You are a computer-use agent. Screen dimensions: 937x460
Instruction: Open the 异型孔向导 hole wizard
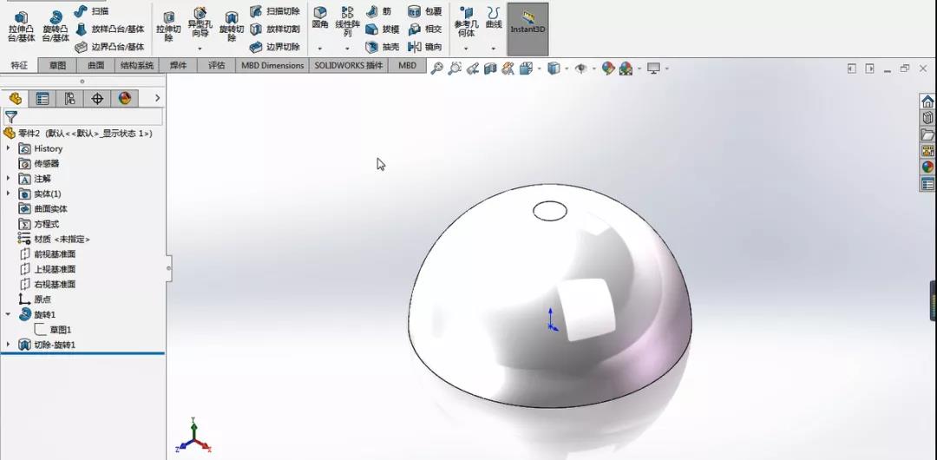click(200, 23)
